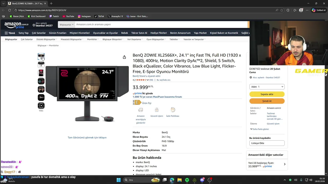The width and height of the screenshot is (328, 184).
Task: Open the Kick Dashboard bookmark
Action: pyautogui.click(x=36, y=16)
